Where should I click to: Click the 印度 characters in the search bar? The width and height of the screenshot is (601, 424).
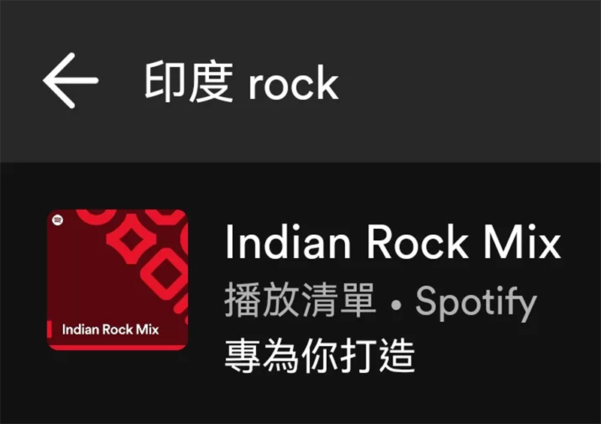(x=189, y=82)
